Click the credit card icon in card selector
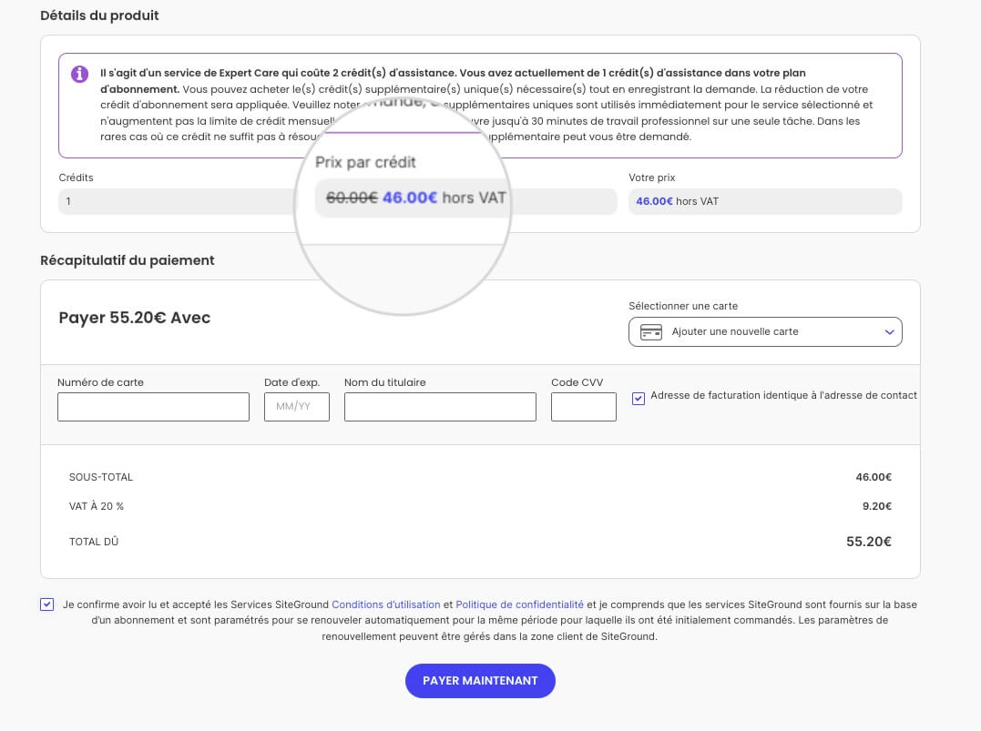Image resolution: width=981 pixels, height=731 pixels. [x=650, y=332]
